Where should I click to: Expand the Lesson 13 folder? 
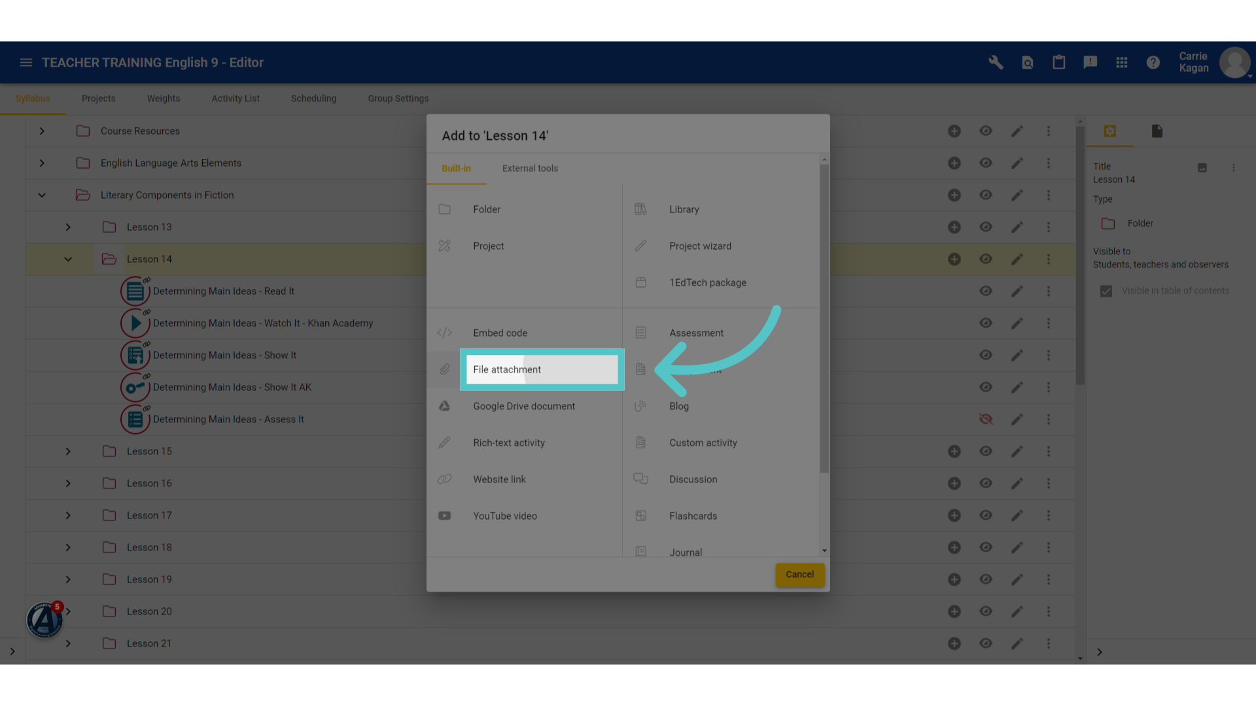pyautogui.click(x=68, y=227)
